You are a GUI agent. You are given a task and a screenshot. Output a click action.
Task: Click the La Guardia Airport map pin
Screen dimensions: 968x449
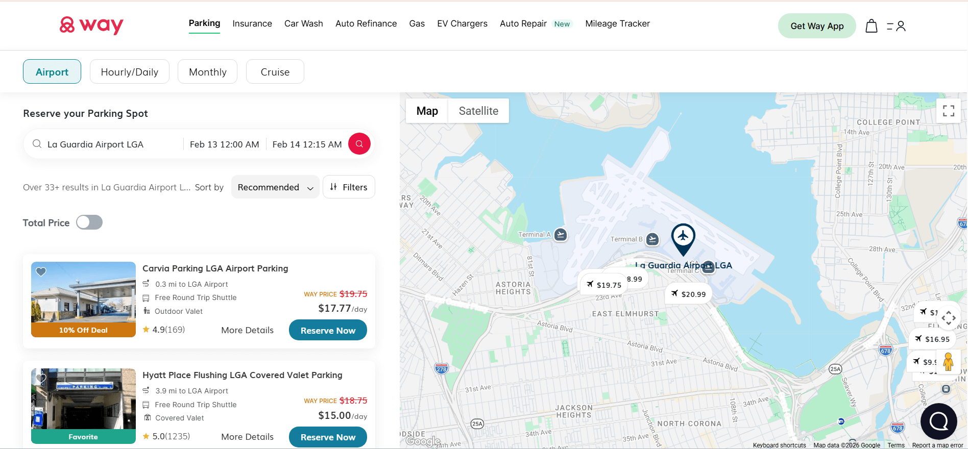coord(683,239)
